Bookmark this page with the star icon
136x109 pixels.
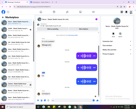tap(124, 7)
